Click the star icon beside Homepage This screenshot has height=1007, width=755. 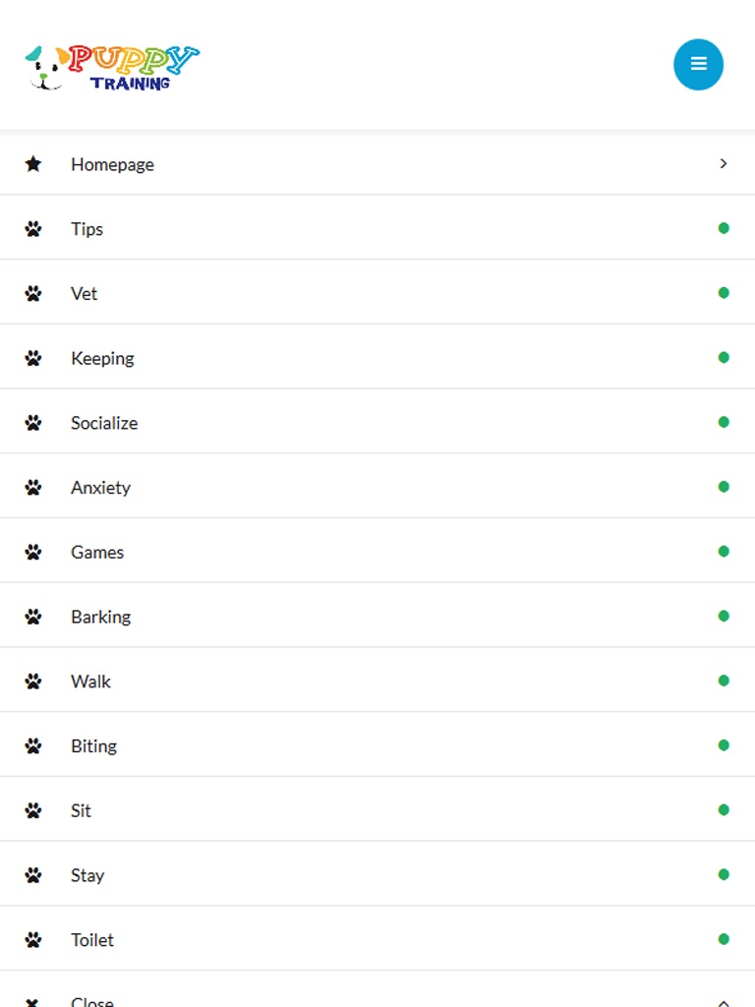pyautogui.click(x=33, y=164)
